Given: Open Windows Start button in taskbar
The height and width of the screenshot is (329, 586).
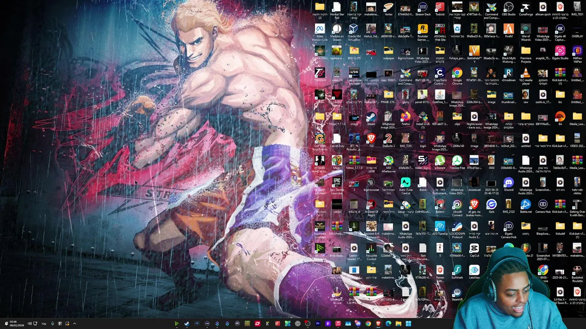Looking at the screenshot, I should [x=408, y=324].
